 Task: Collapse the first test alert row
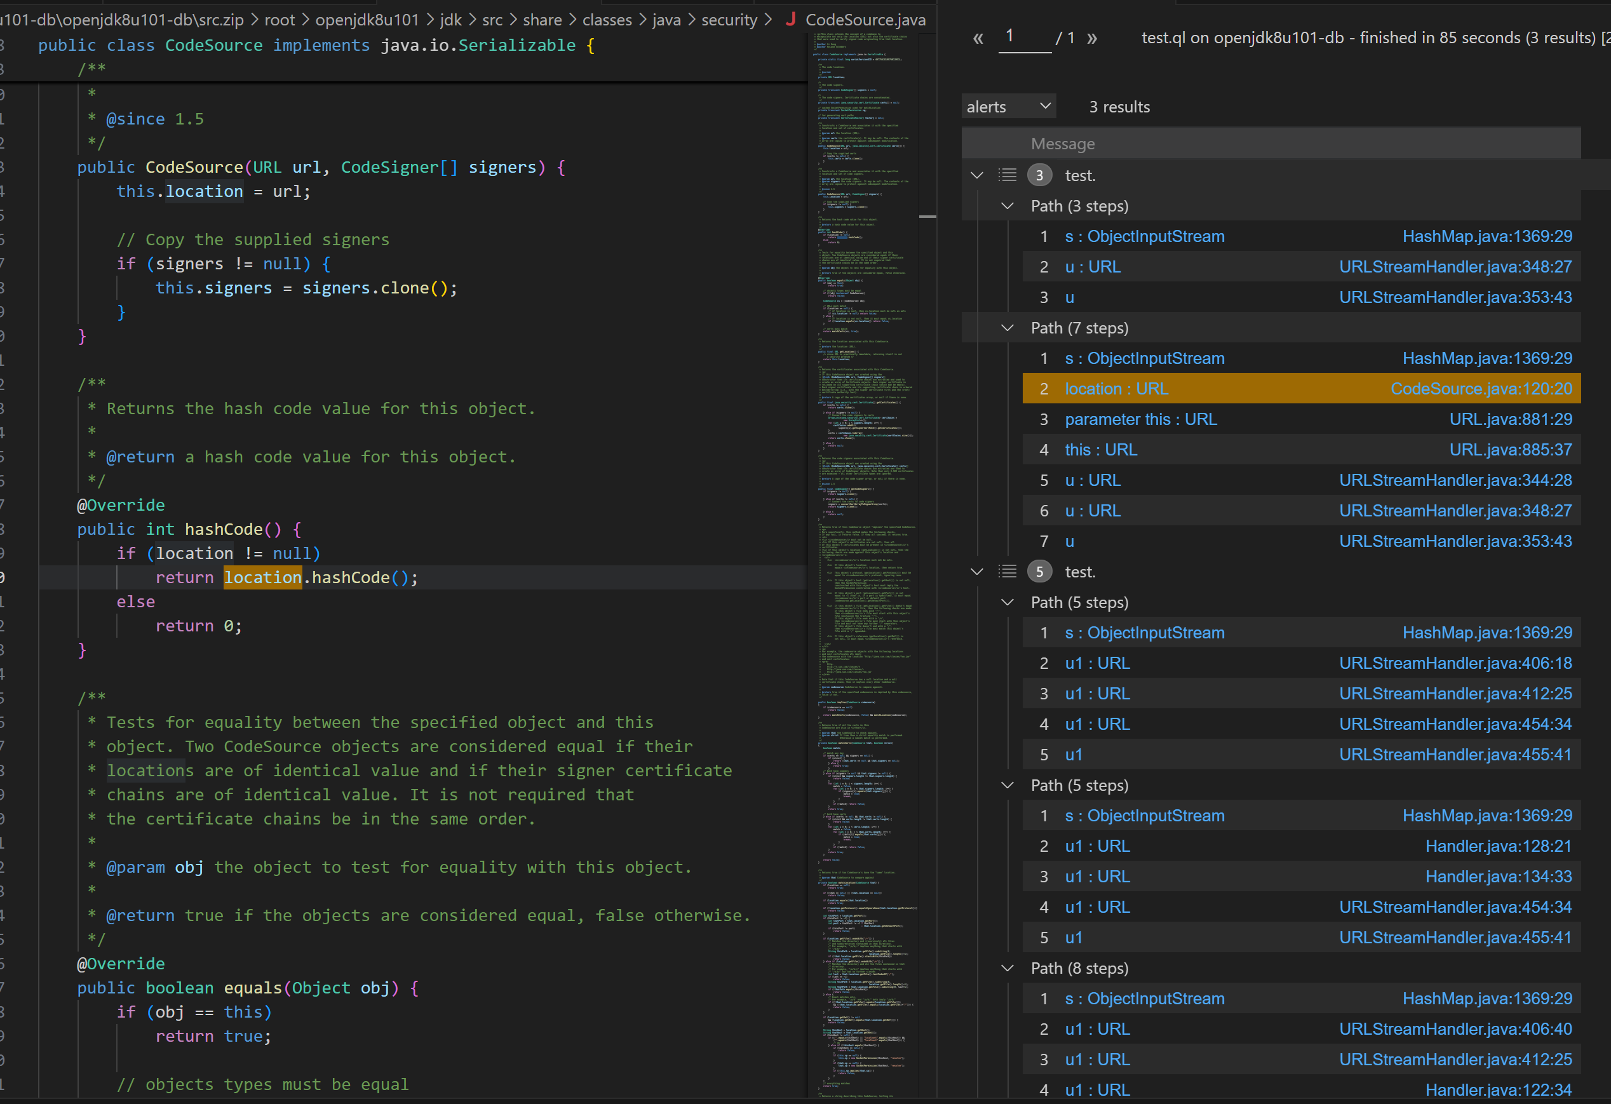[977, 175]
